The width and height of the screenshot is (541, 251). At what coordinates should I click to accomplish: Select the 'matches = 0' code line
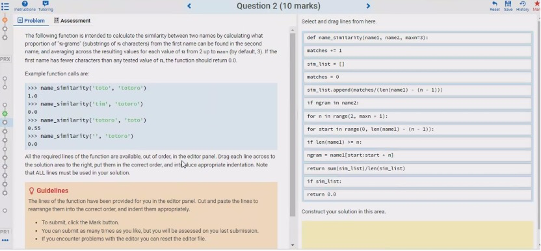[x=417, y=77]
